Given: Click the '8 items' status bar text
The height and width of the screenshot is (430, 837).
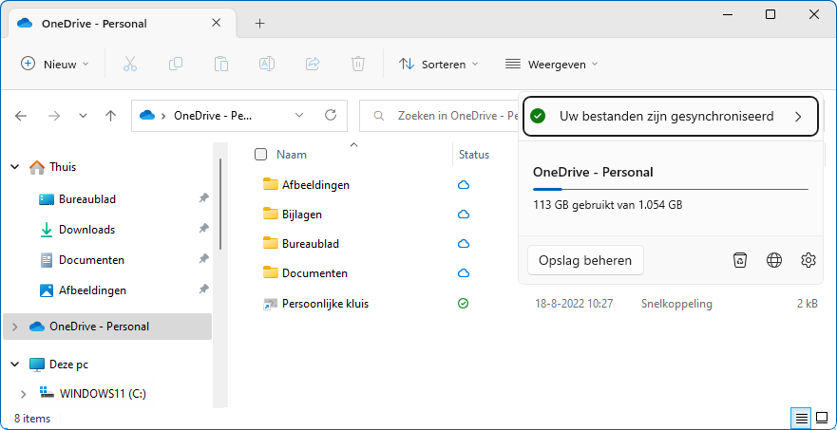Looking at the screenshot, I should (32, 419).
